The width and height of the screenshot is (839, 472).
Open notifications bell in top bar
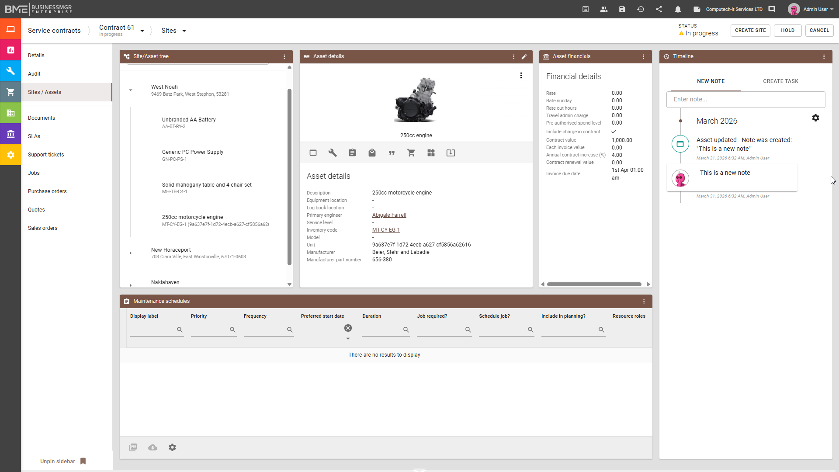coord(678,9)
